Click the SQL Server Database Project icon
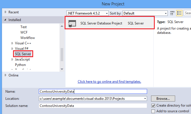Image resolution: width=191 pixels, height=114 pixels. tap(72, 23)
